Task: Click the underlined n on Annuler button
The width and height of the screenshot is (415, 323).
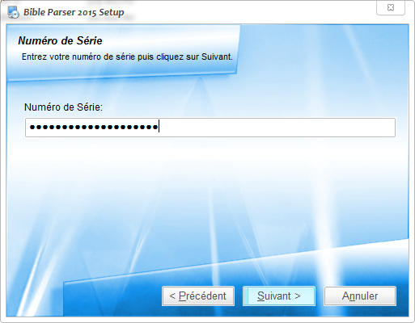Action: (352, 296)
